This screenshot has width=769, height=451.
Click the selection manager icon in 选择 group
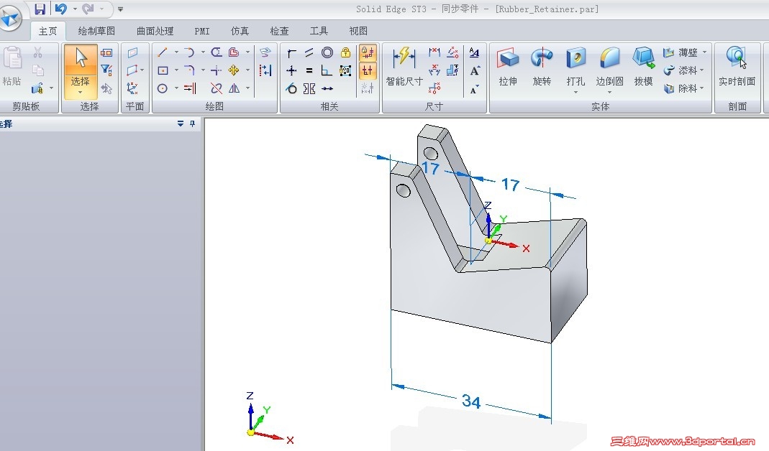tap(106, 88)
